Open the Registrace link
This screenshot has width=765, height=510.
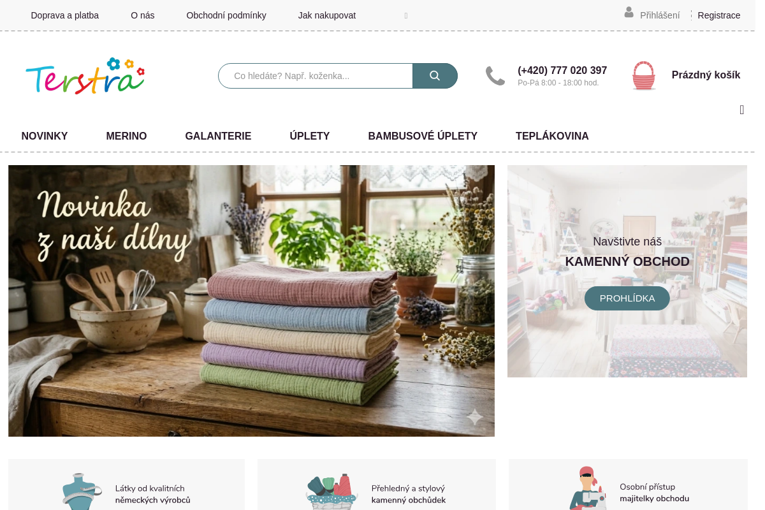(719, 15)
